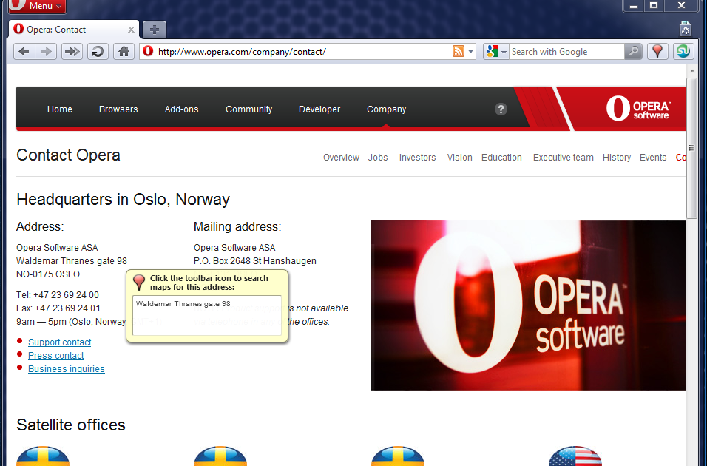Click the Fast Forward button

pos(72,52)
